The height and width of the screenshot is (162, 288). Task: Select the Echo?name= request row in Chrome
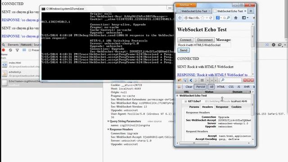[x=52, y=83]
